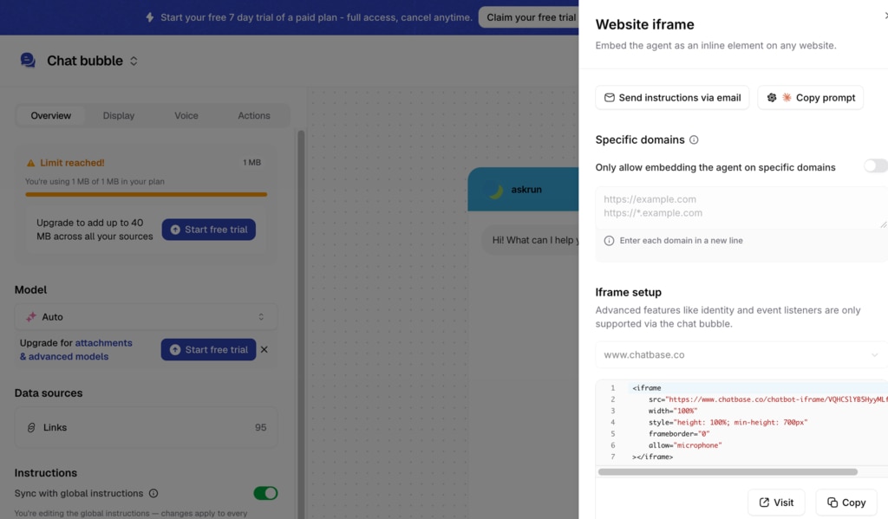The height and width of the screenshot is (519, 888).
Task: Click the iframe code horizontal scrollbar
Action: click(x=728, y=472)
